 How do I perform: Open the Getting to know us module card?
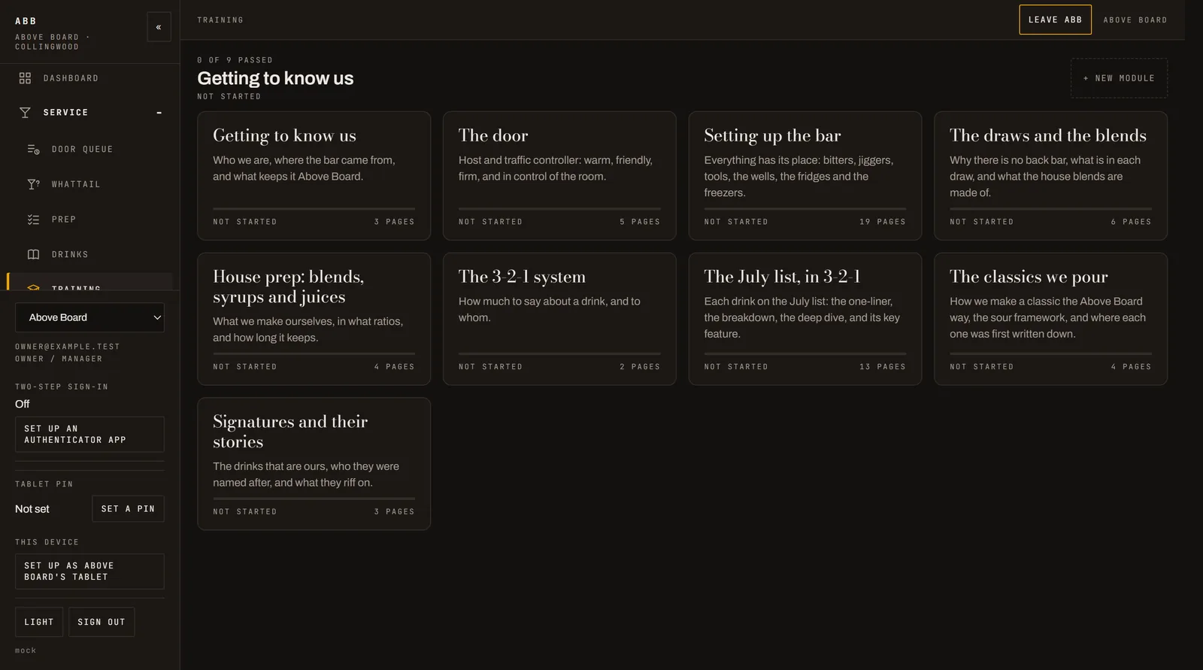point(314,176)
